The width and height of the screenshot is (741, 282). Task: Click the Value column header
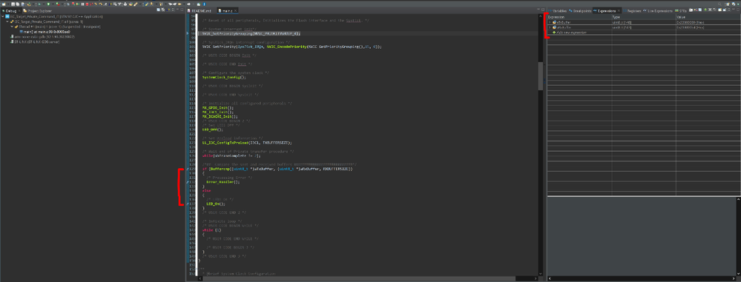pos(708,17)
